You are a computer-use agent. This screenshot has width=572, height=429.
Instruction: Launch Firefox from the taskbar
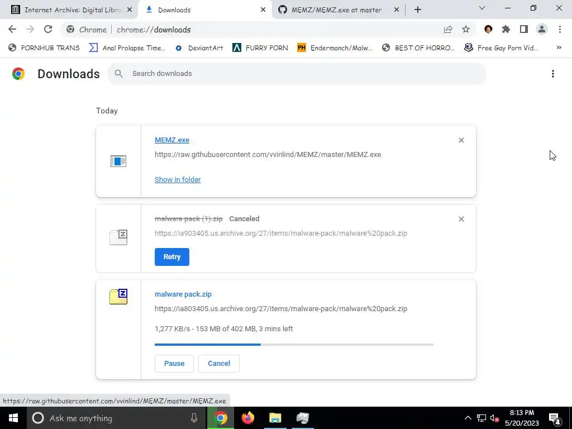(x=248, y=418)
